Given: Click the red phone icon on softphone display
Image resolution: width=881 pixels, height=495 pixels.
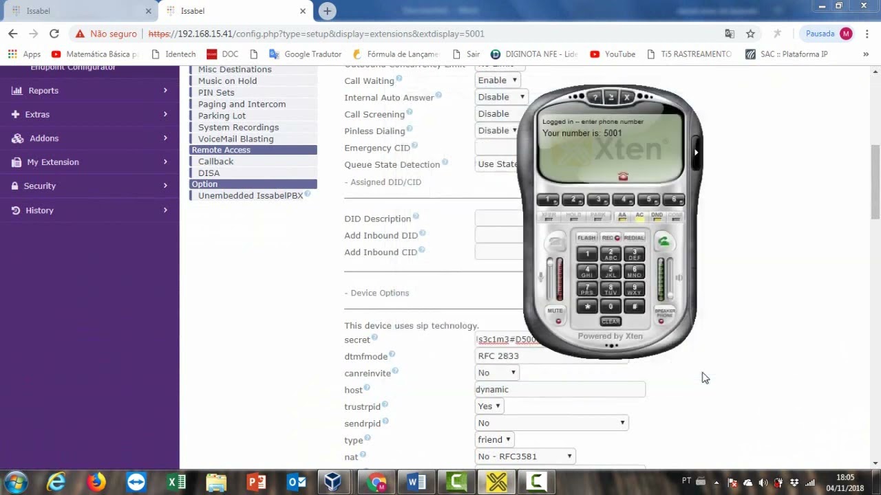Looking at the screenshot, I should [623, 177].
